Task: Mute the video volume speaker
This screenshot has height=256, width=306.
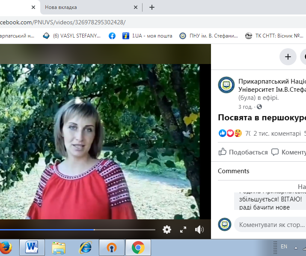Action: 199,230
